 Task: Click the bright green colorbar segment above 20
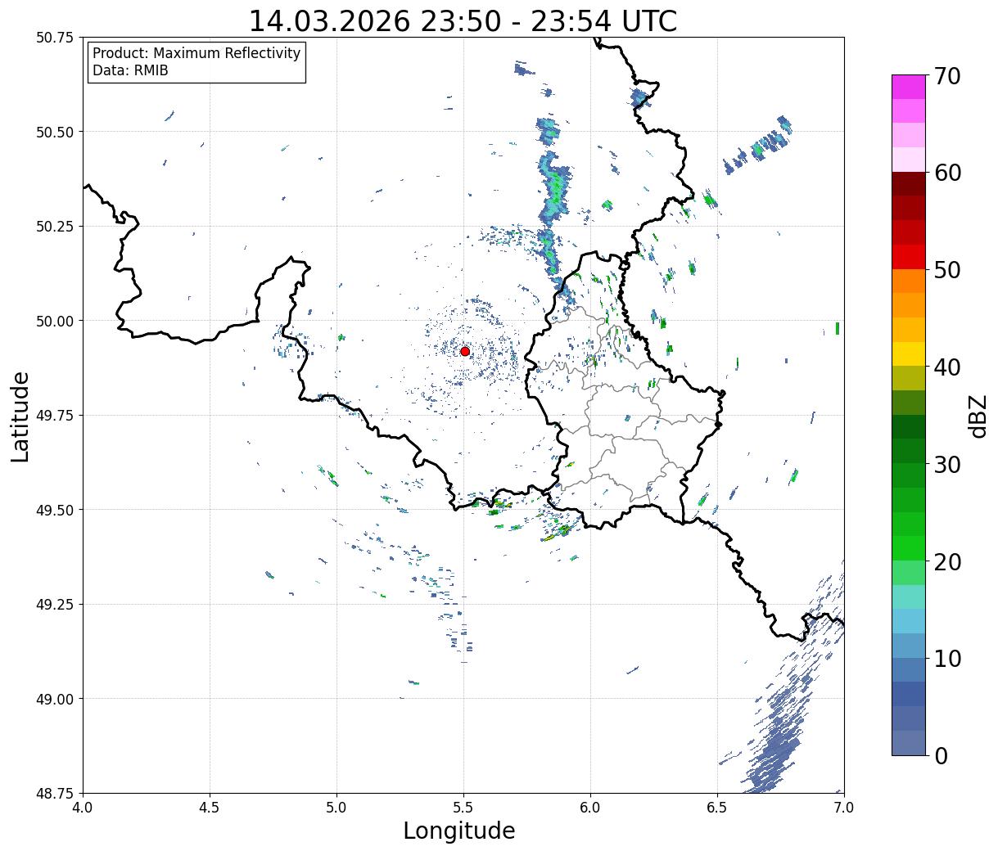[909, 547]
